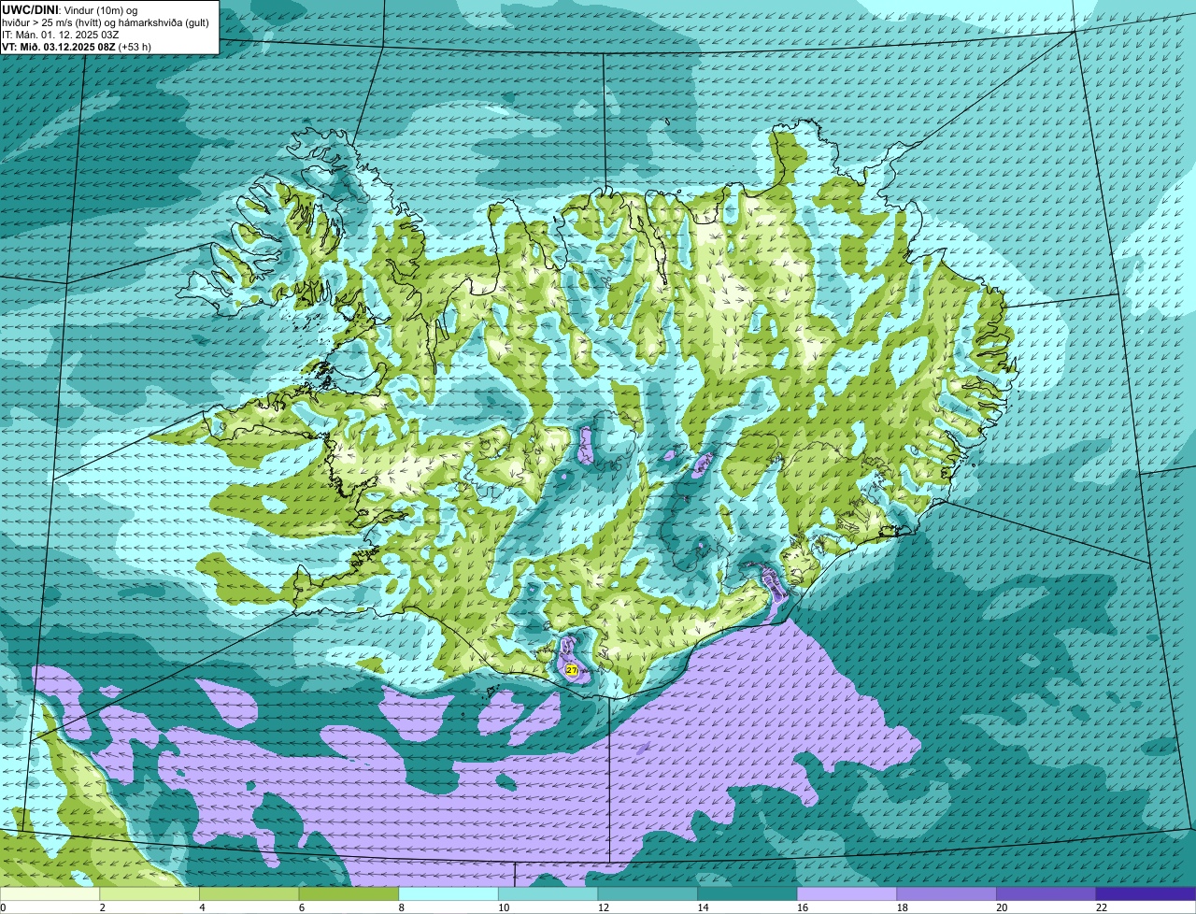Click the '12' label on the color scale
Screen dimensions: 1196x914
coord(602,907)
